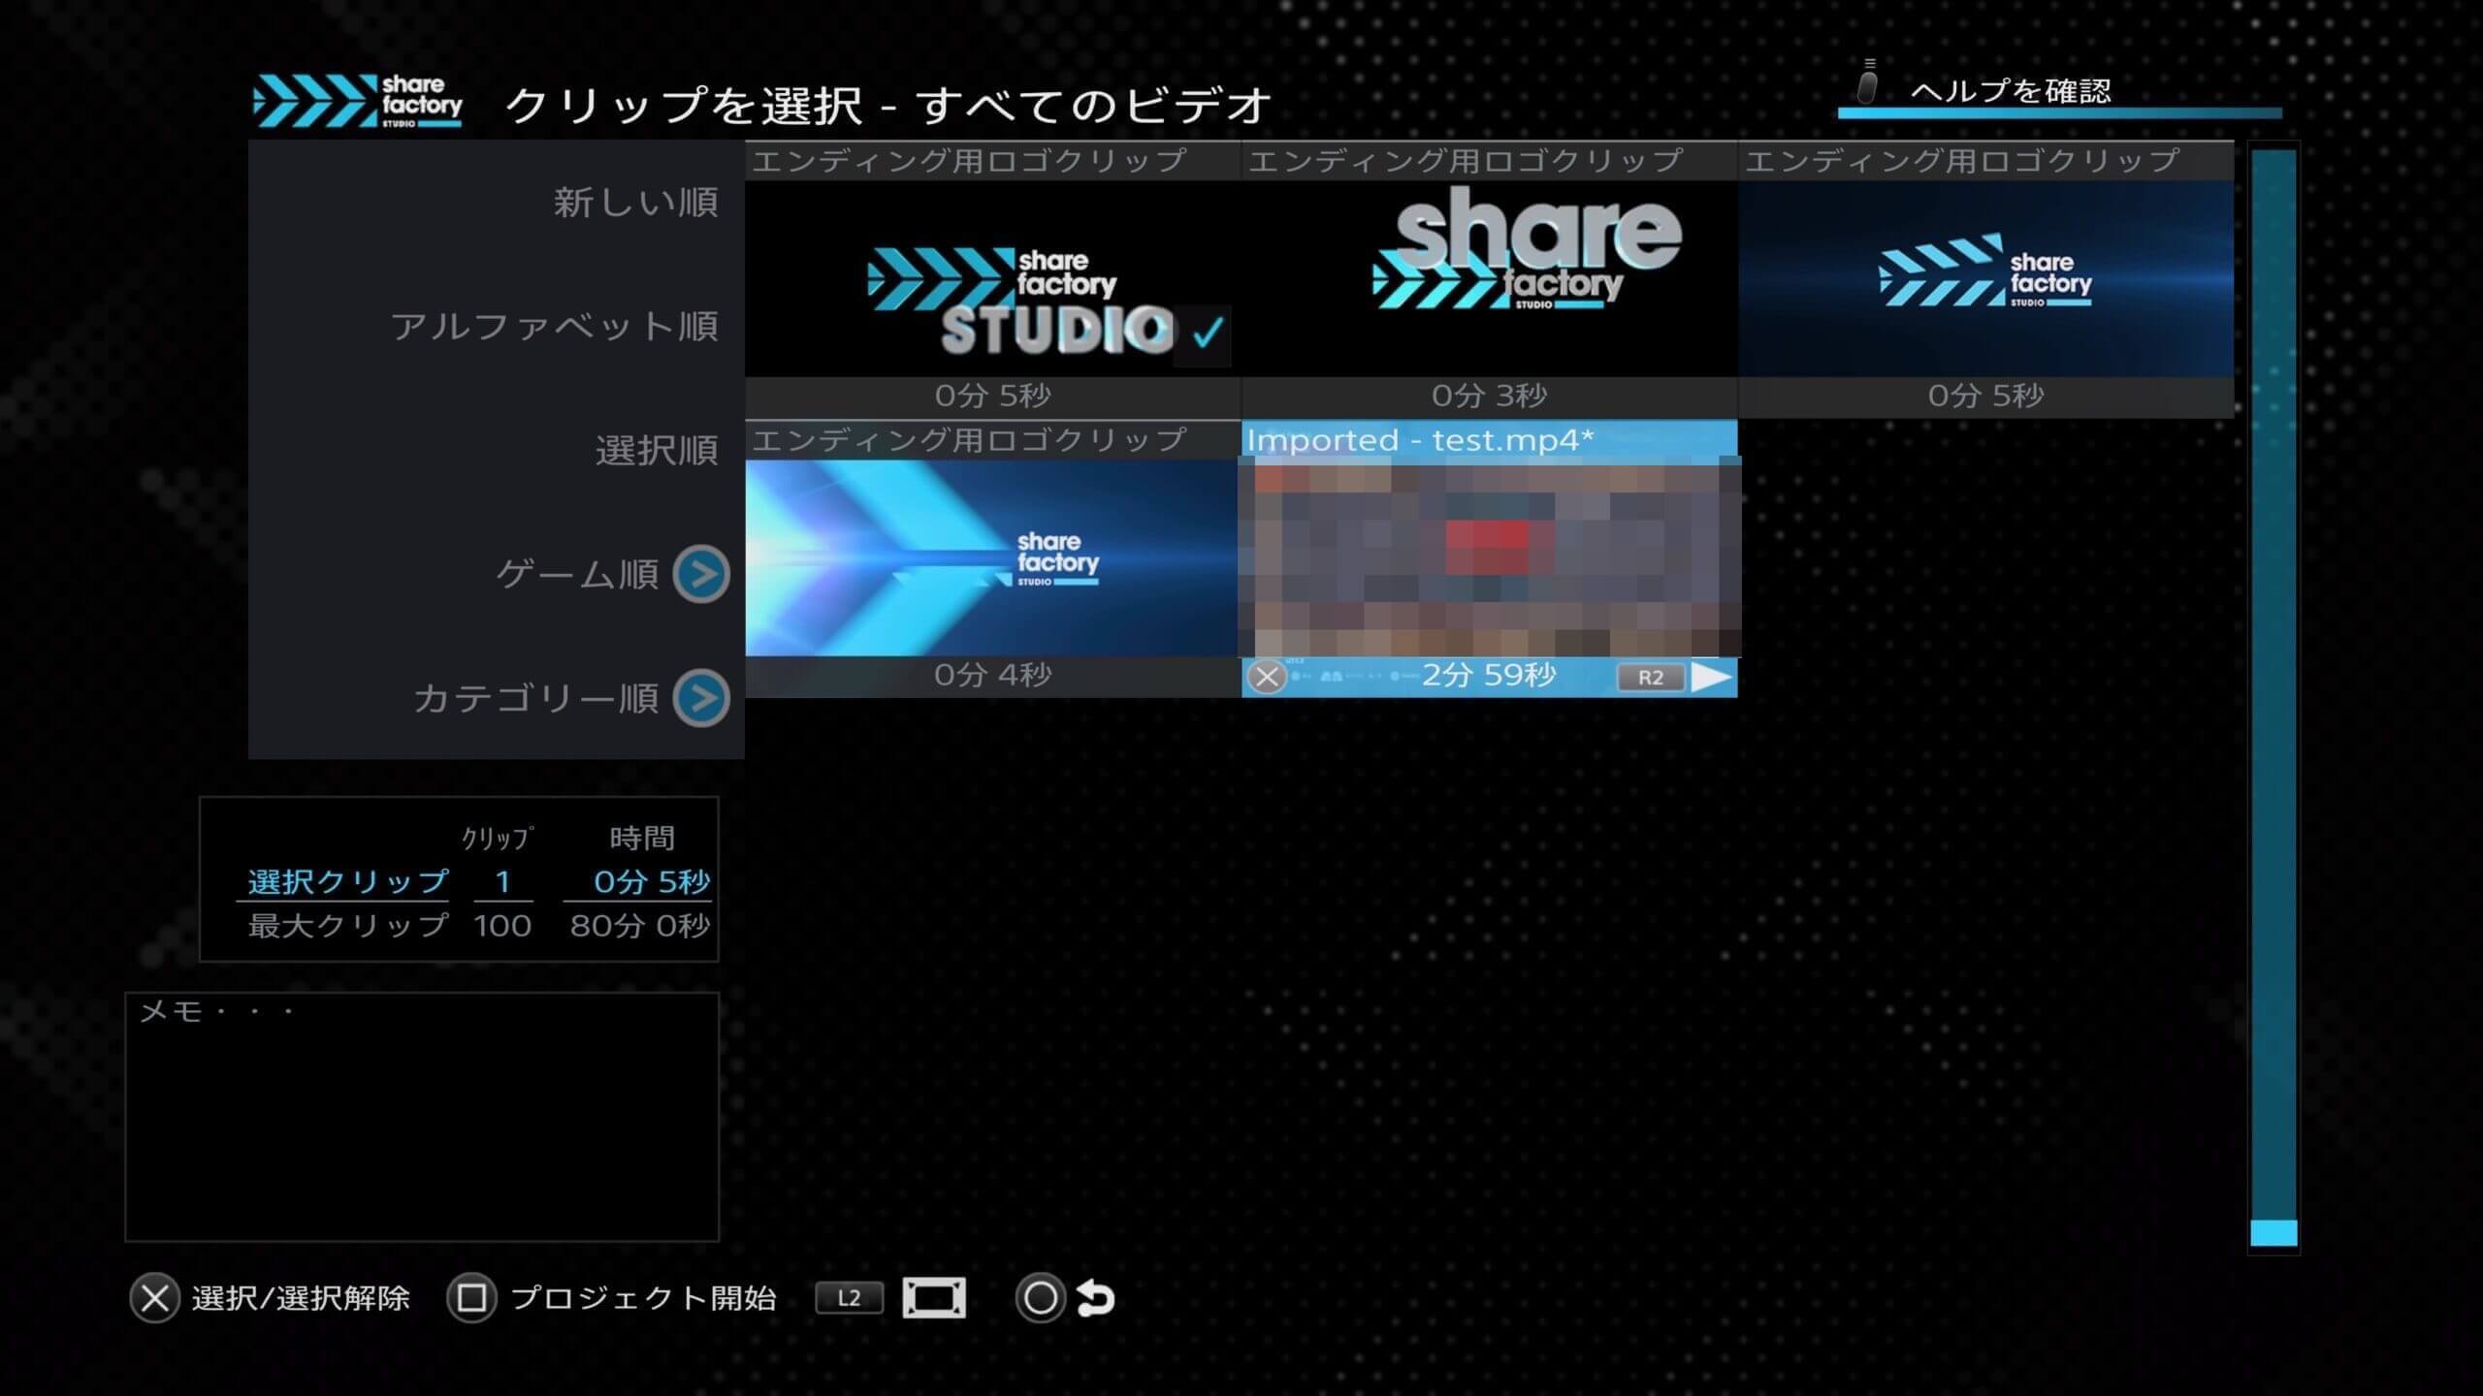This screenshot has width=2483, height=1396.
Task: Play the test.mp4 clip preview
Action: (x=1712, y=678)
